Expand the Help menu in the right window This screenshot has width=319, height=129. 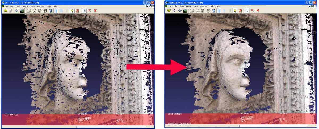pyautogui.click(x=218, y=6)
